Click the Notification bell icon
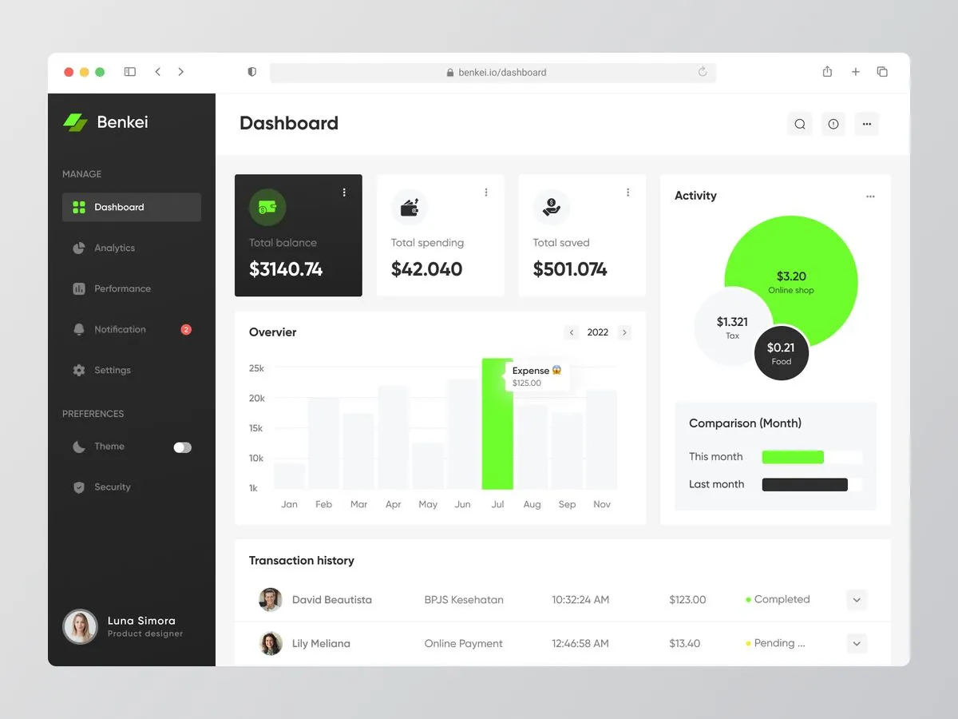Viewport: 958px width, 719px height. tap(78, 329)
